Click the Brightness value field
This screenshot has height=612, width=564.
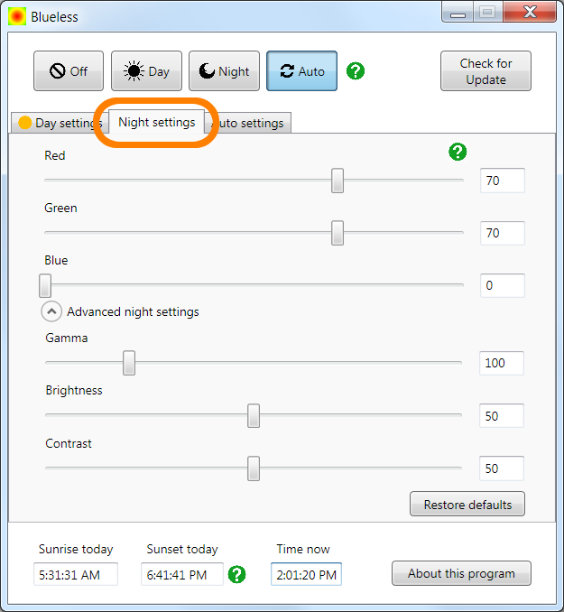tap(502, 416)
